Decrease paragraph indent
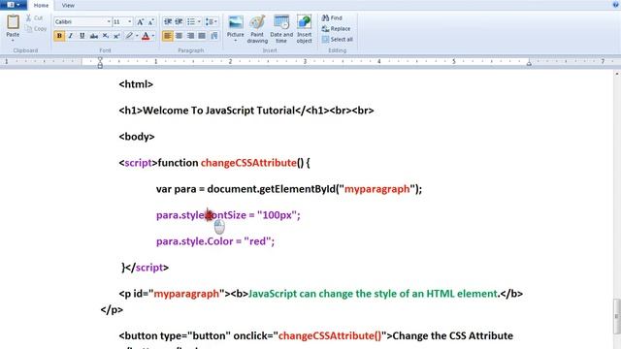621x349 pixels. [x=168, y=21]
